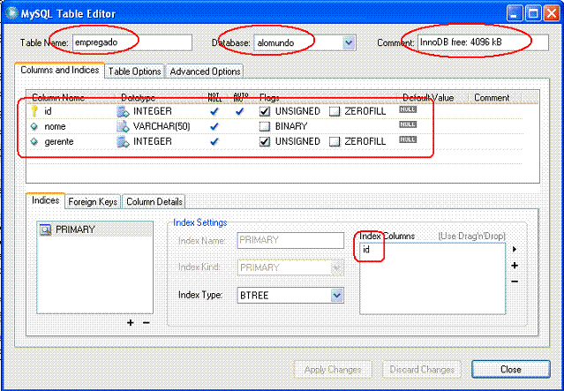Click the Comment column header in grid

492,98
